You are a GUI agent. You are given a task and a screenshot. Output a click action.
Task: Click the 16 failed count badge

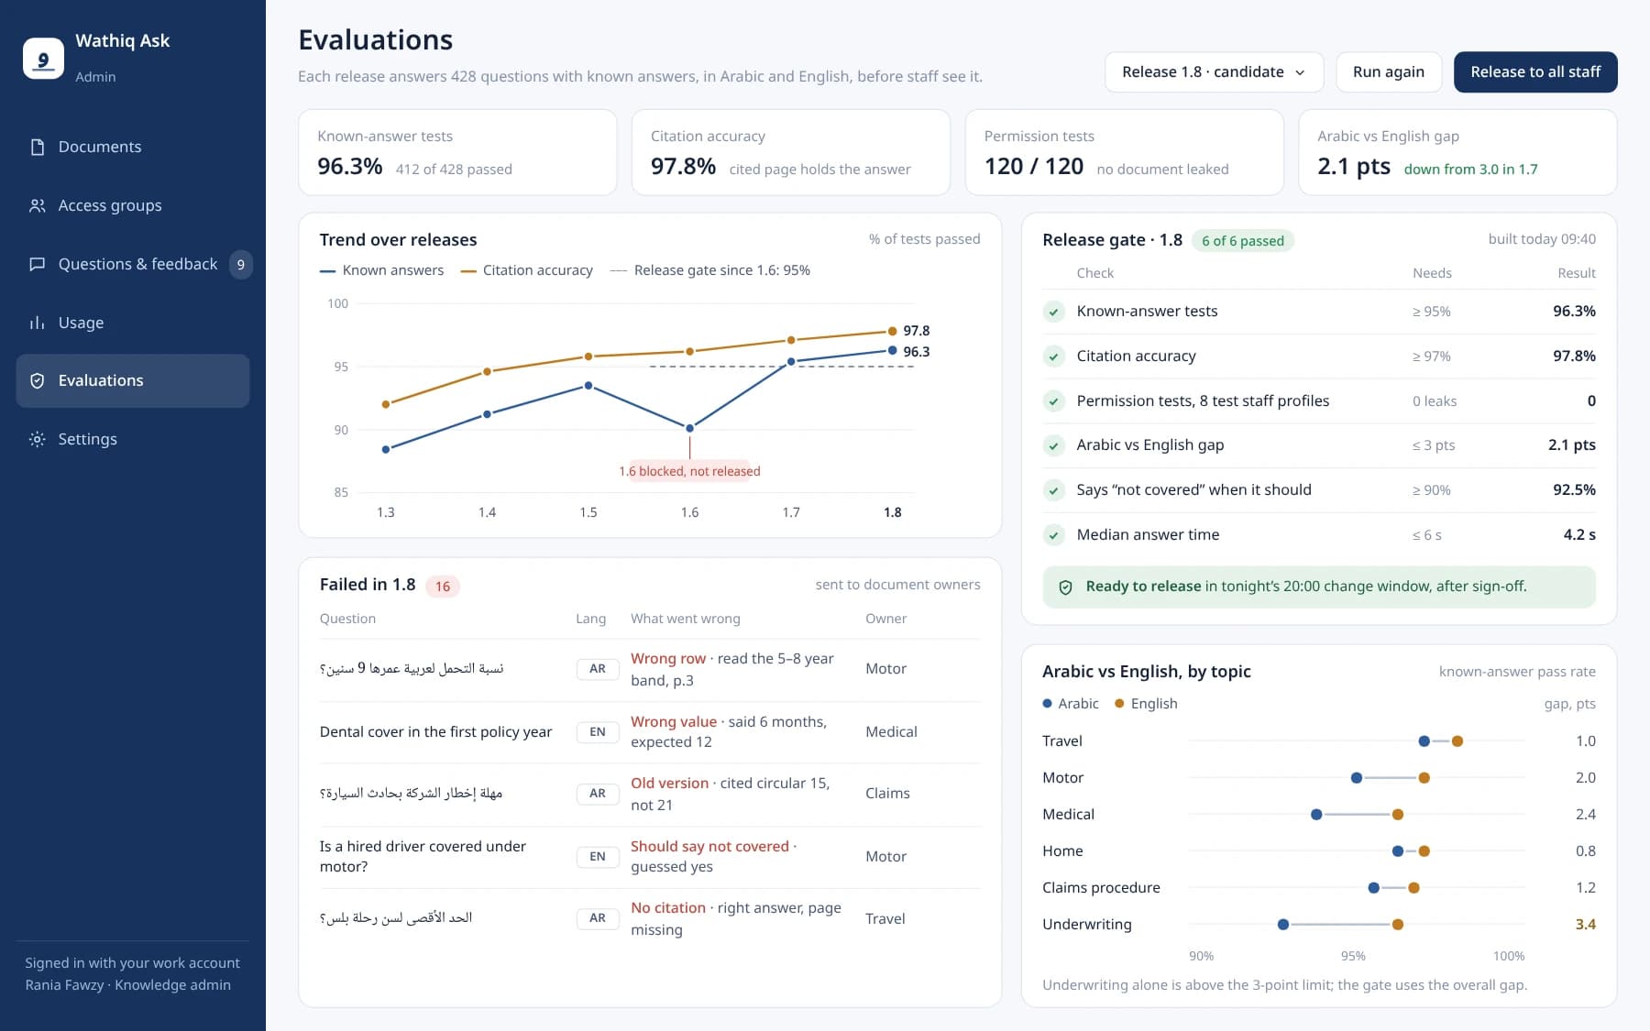click(x=443, y=587)
